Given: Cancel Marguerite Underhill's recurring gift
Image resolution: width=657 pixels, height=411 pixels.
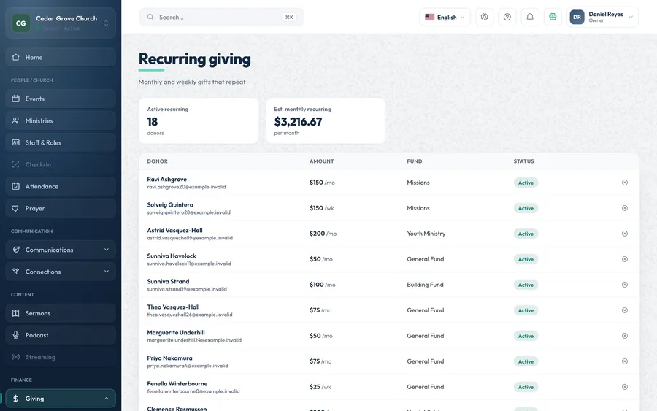Looking at the screenshot, I should click(x=625, y=336).
